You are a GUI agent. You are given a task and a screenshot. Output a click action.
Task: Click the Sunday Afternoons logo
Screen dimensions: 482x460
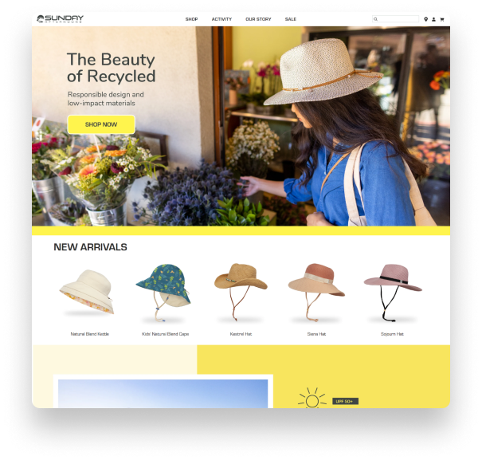[x=60, y=19]
